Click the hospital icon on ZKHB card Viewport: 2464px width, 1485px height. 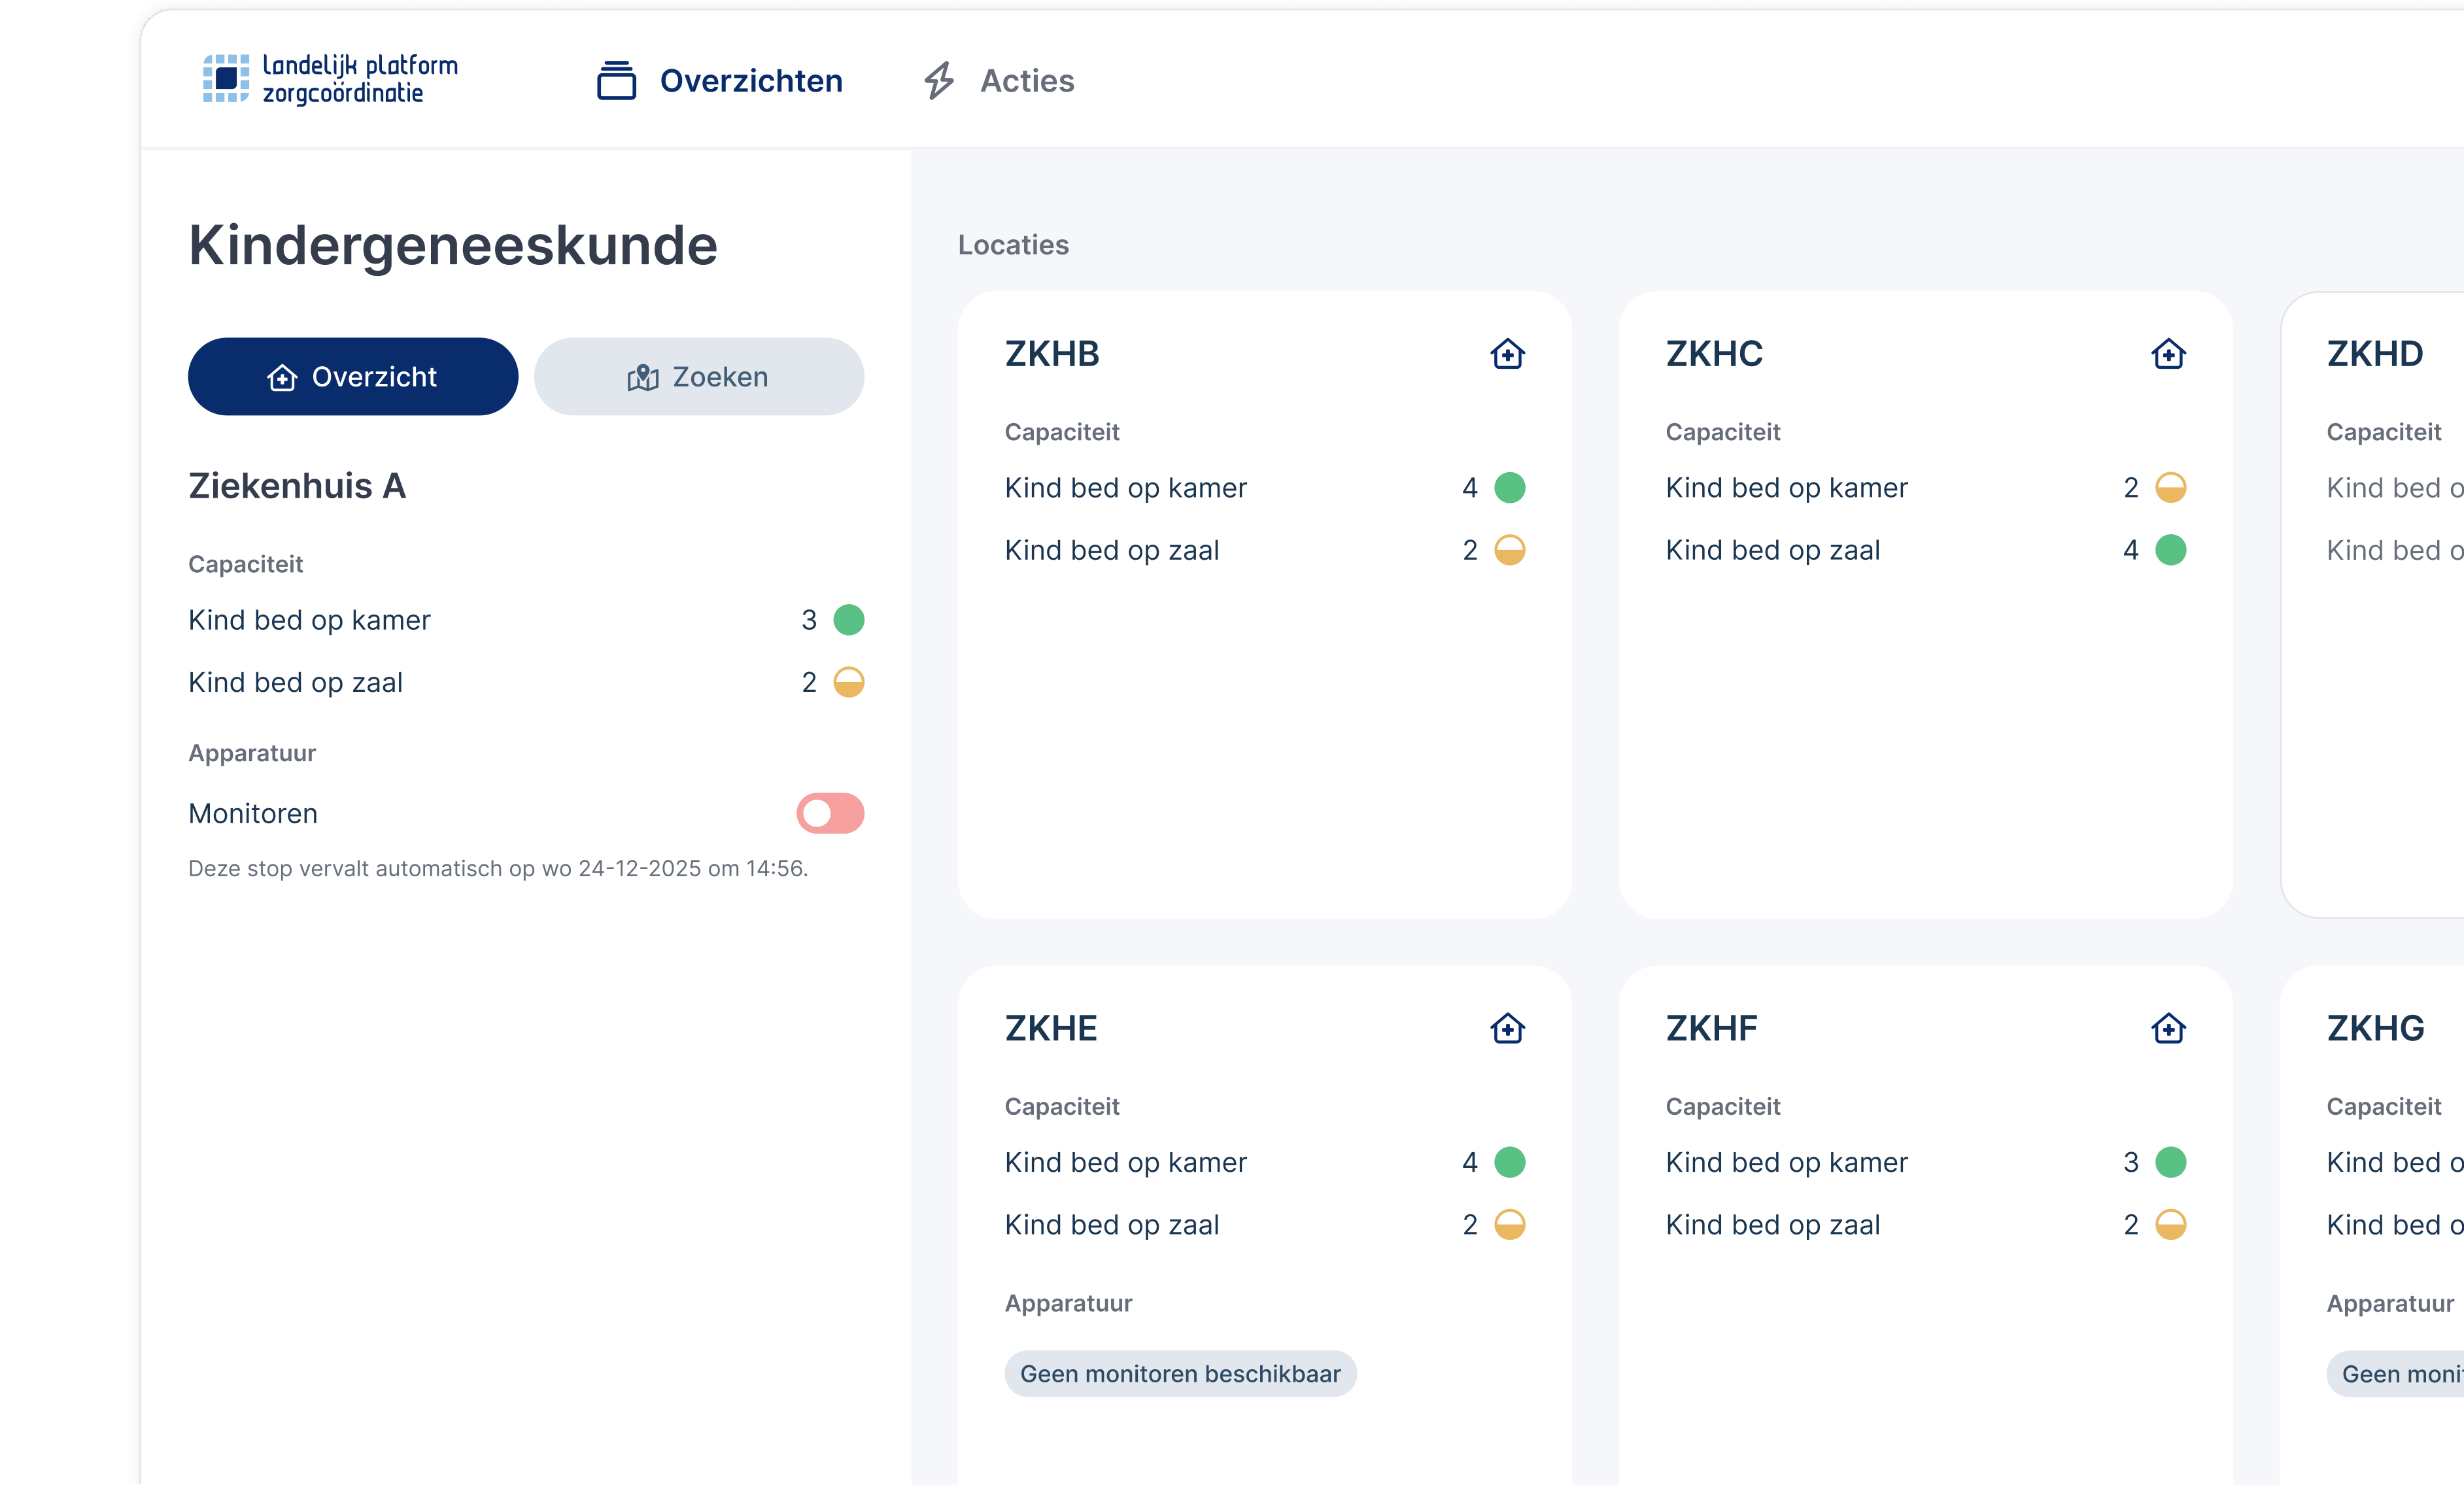[x=1507, y=354]
